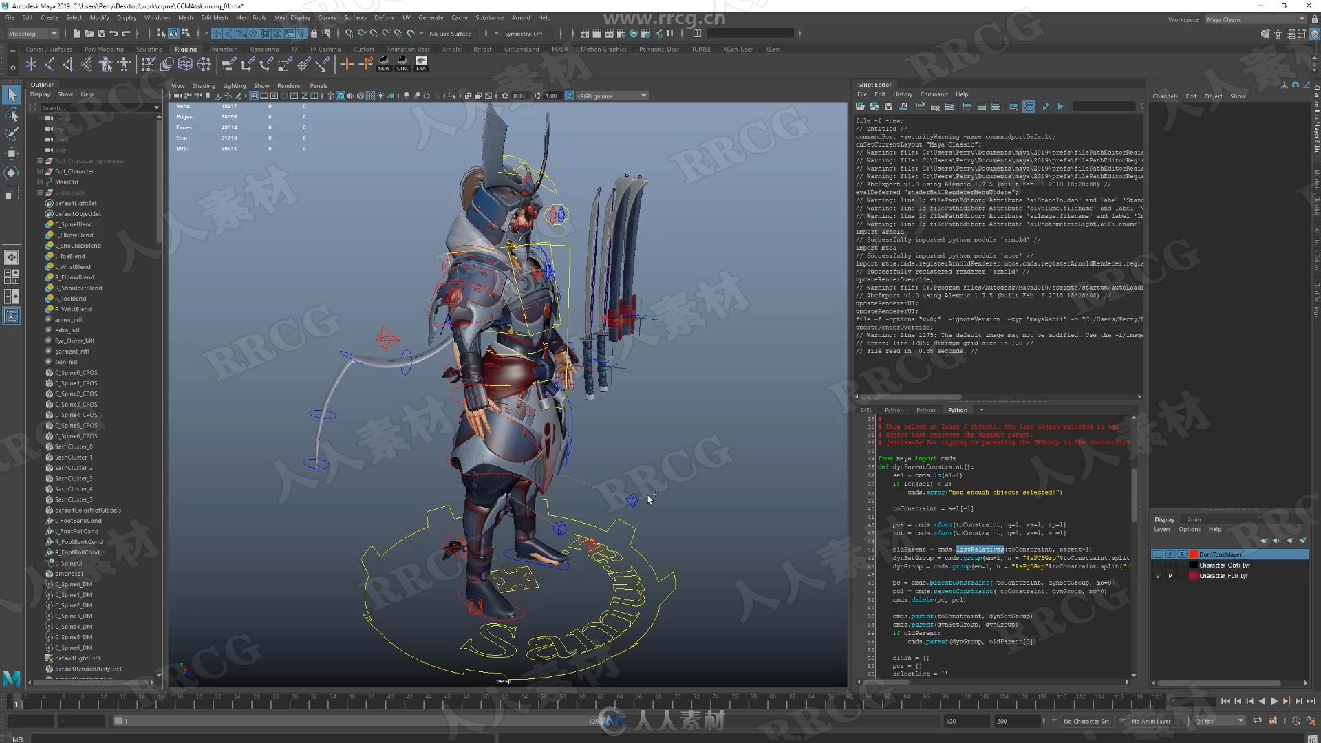Add new script tab with plus
Image resolution: width=1321 pixels, height=743 pixels.
click(981, 410)
